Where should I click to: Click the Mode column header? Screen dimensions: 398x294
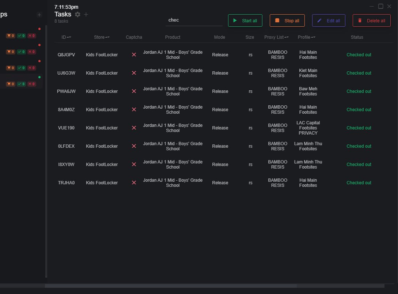(220, 37)
